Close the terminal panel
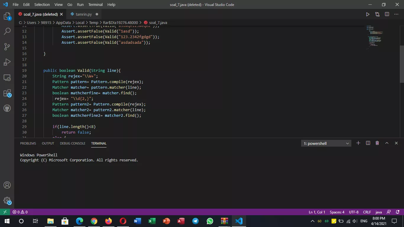 click(x=396, y=143)
